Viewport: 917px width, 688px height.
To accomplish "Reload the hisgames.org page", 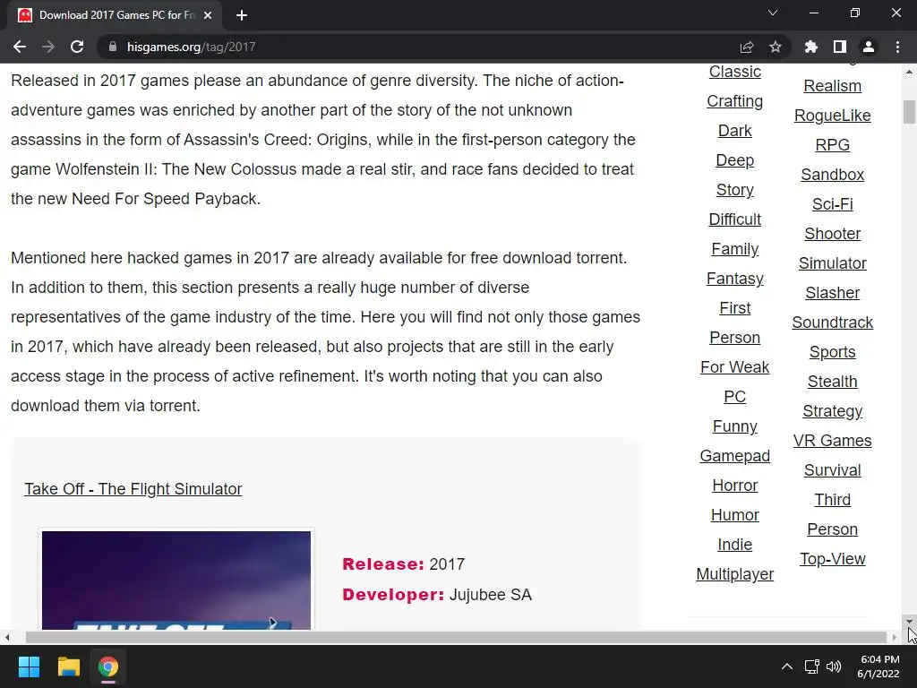I will point(77,47).
